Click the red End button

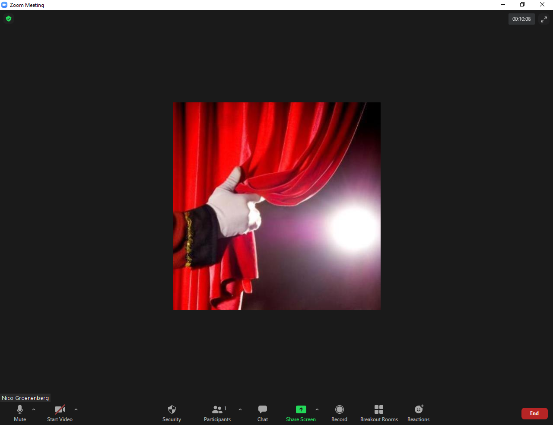[x=534, y=413]
